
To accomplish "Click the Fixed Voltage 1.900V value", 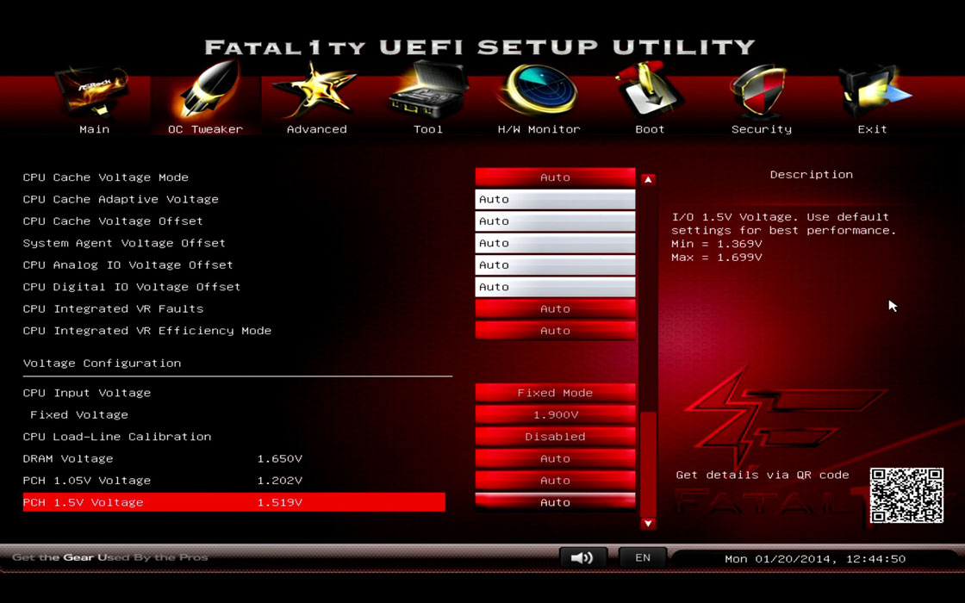I will (x=555, y=415).
